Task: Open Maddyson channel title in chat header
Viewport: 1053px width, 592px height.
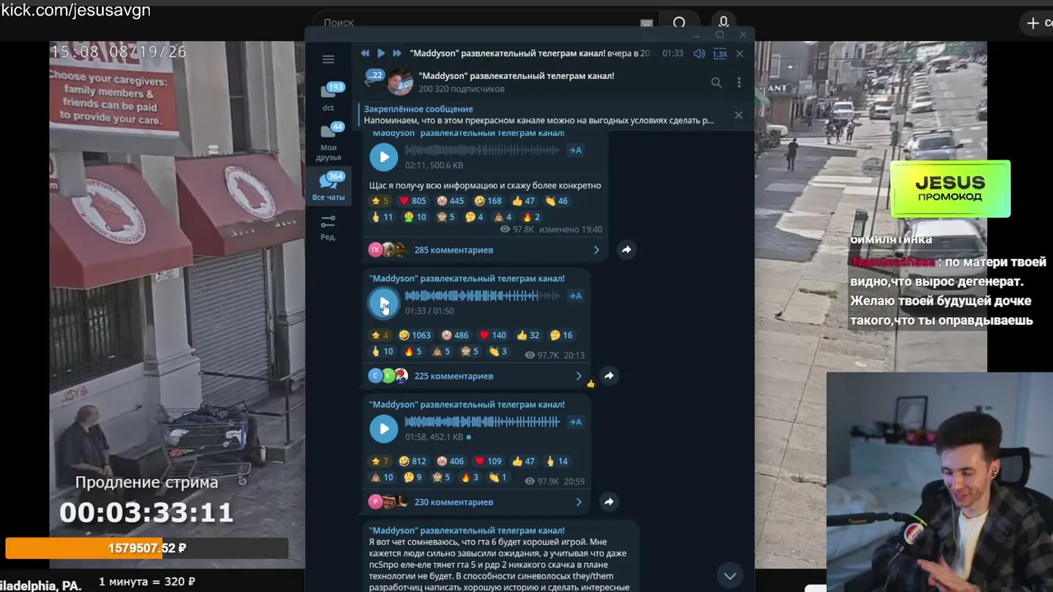Action: tap(516, 76)
